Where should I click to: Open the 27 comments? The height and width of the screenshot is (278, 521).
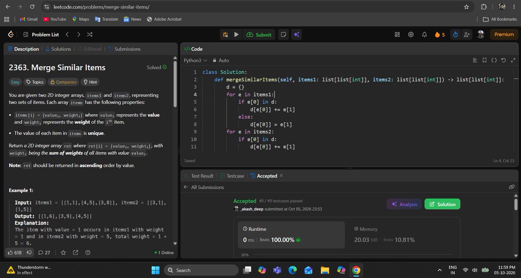pos(44,252)
